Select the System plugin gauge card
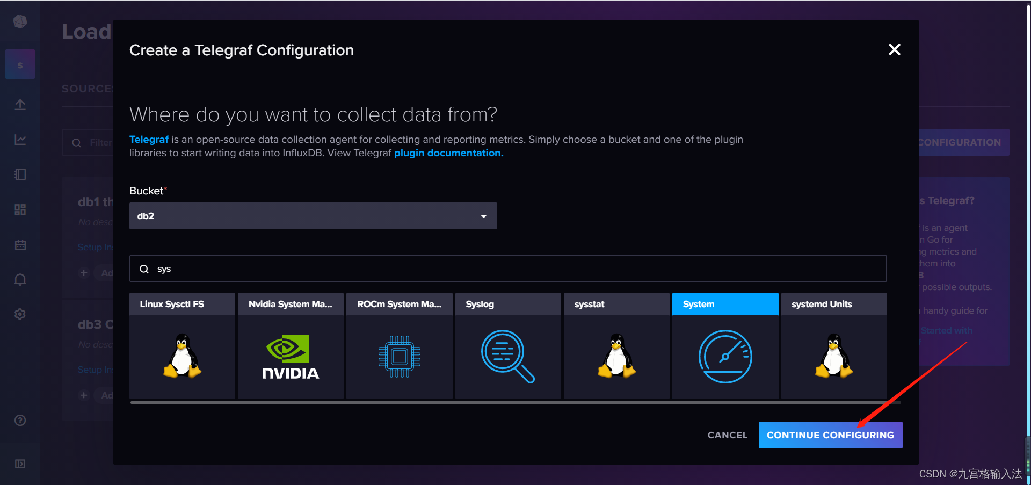Screen dimensions: 1031x485 click(x=725, y=345)
